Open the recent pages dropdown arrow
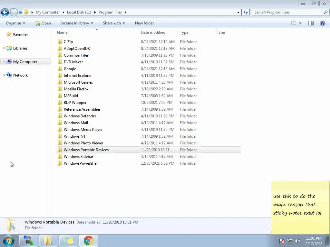330x247 pixels. click(x=20, y=13)
